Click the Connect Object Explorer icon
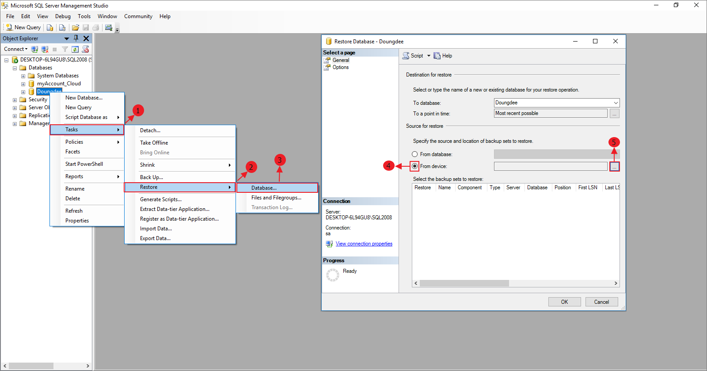Screen dimensions: 707x371 pos(34,49)
